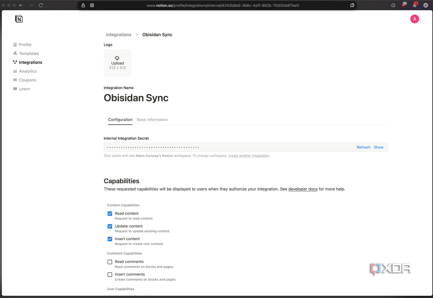Image resolution: width=433 pixels, height=298 pixels.
Task: Click the masked integration secret field
Action: click(x=245, y=147)
